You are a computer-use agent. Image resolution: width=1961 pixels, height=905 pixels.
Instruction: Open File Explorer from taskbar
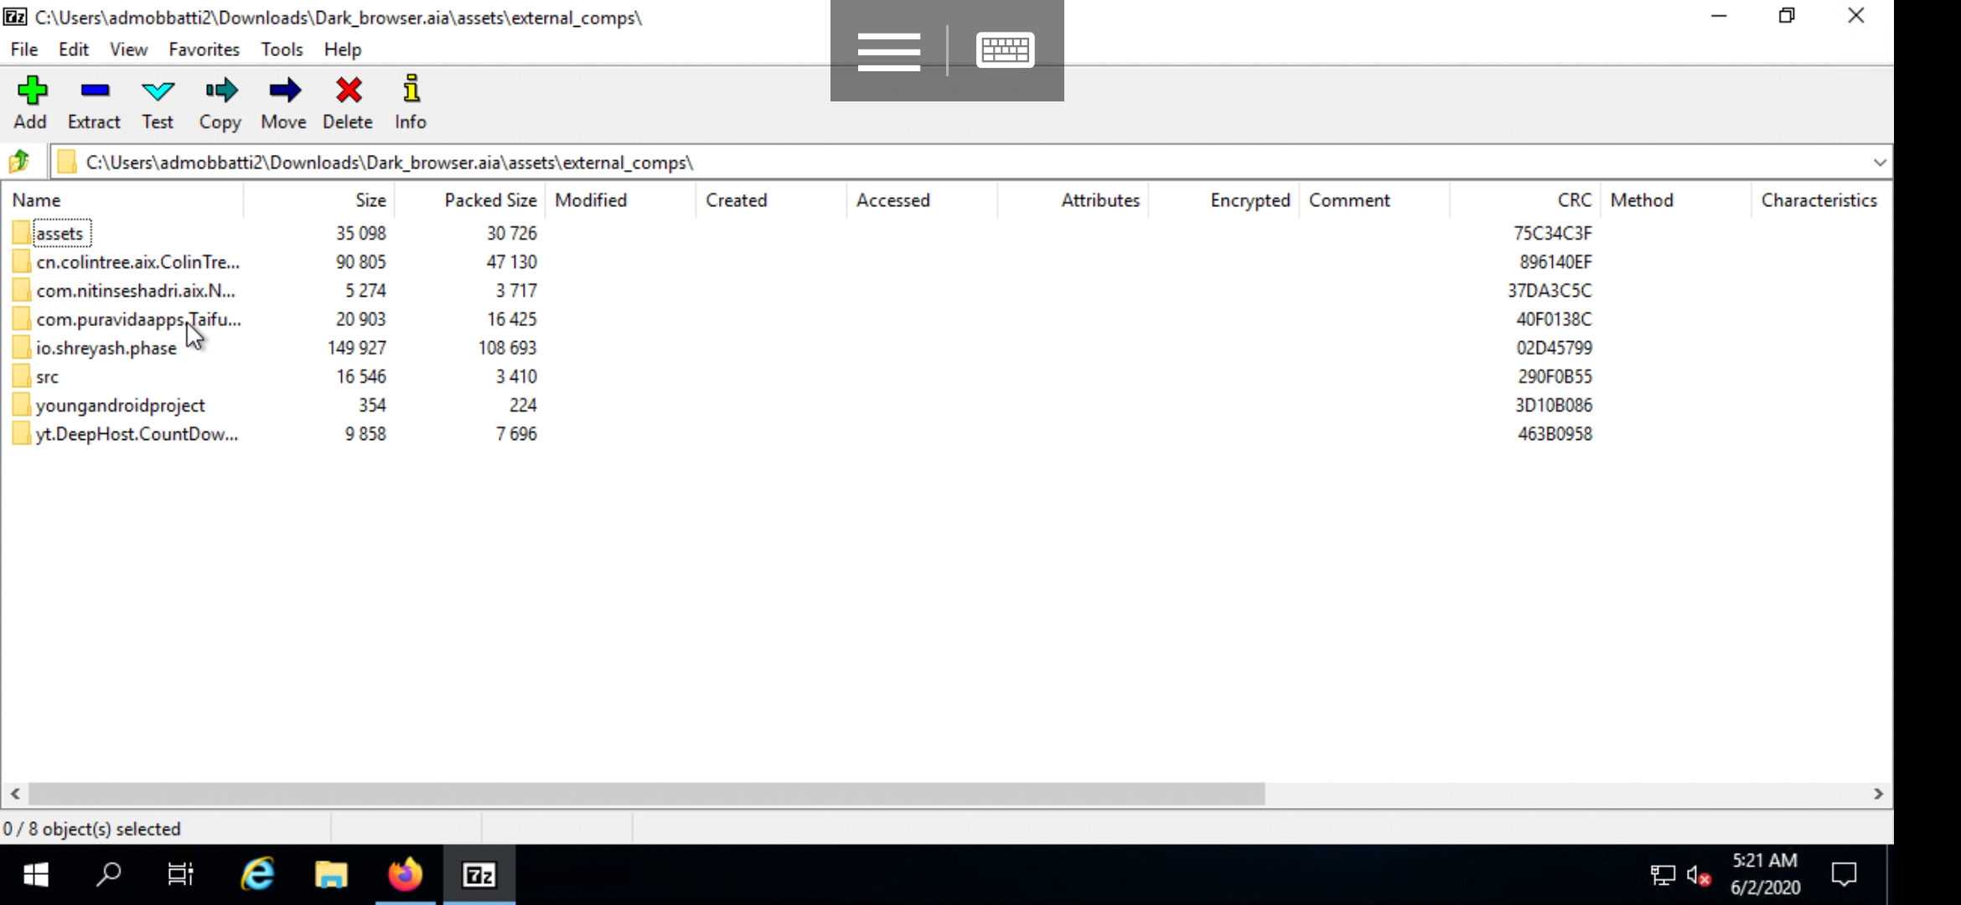331,875
